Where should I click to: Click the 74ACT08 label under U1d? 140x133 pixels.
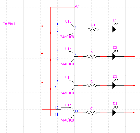click(x=67, y=120)
